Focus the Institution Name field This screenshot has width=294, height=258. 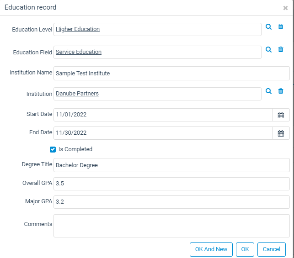[x=171, y=73]
